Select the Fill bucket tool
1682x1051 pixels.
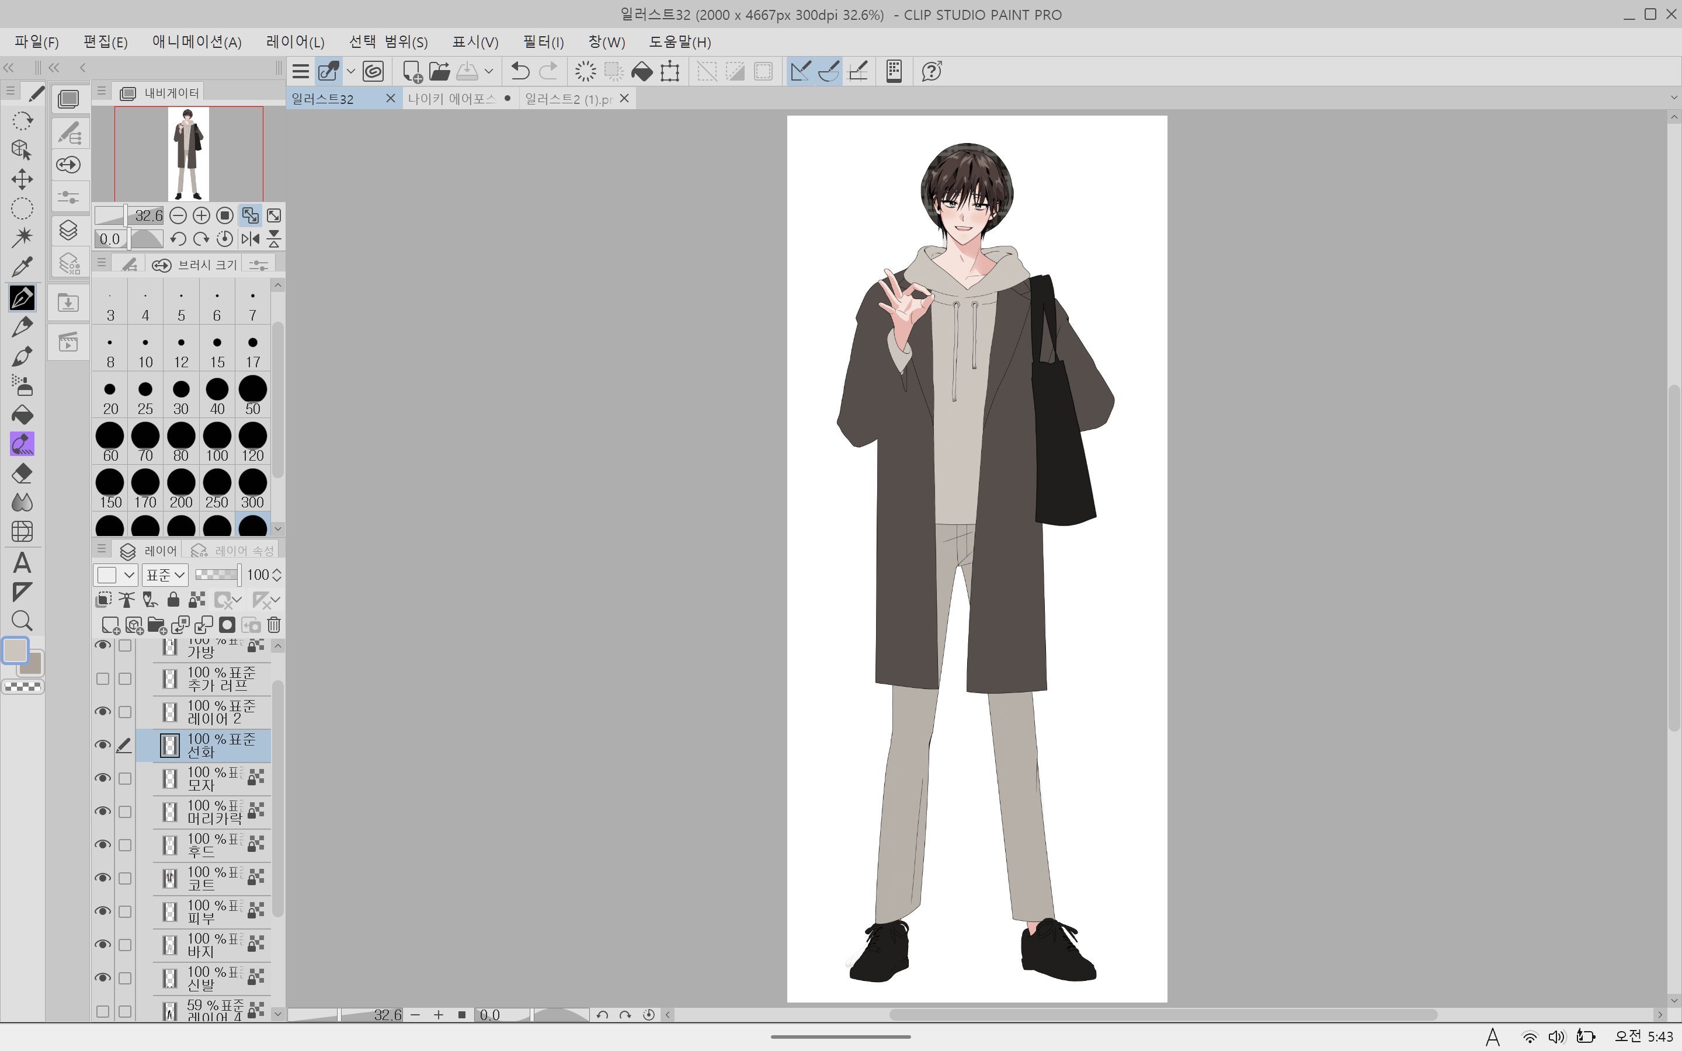point(22,415)
